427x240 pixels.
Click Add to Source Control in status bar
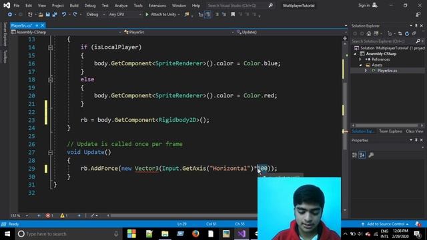[x=386, y=224]
